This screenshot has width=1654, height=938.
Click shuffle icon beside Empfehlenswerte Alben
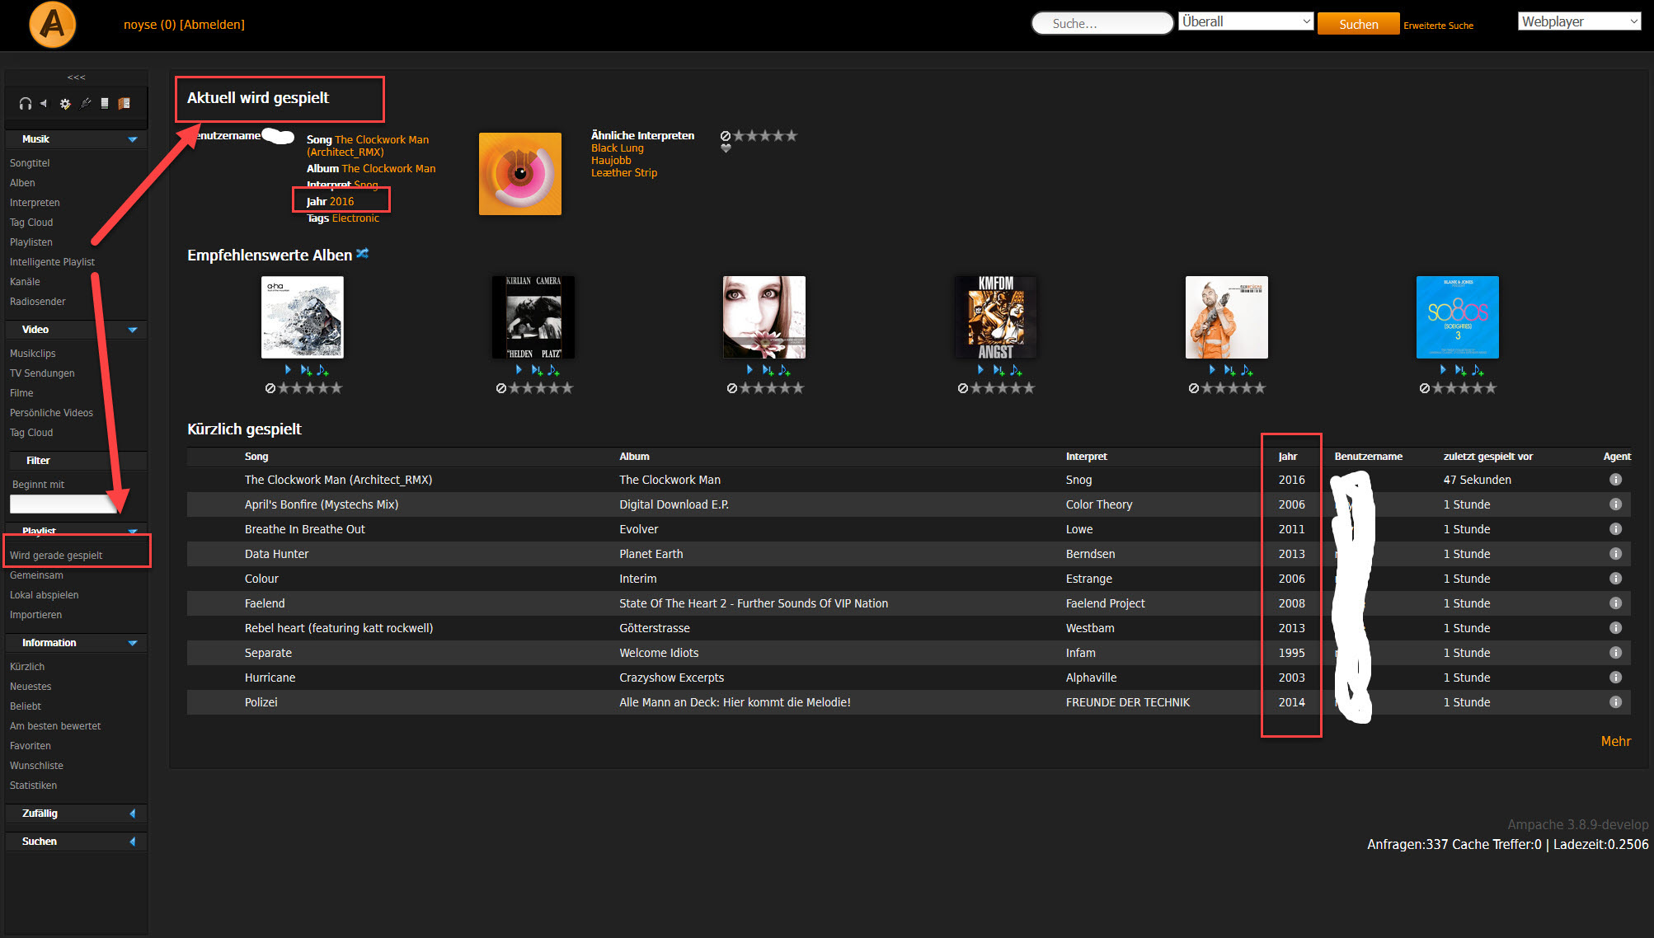pyautogui.click(x=362, y=254)
